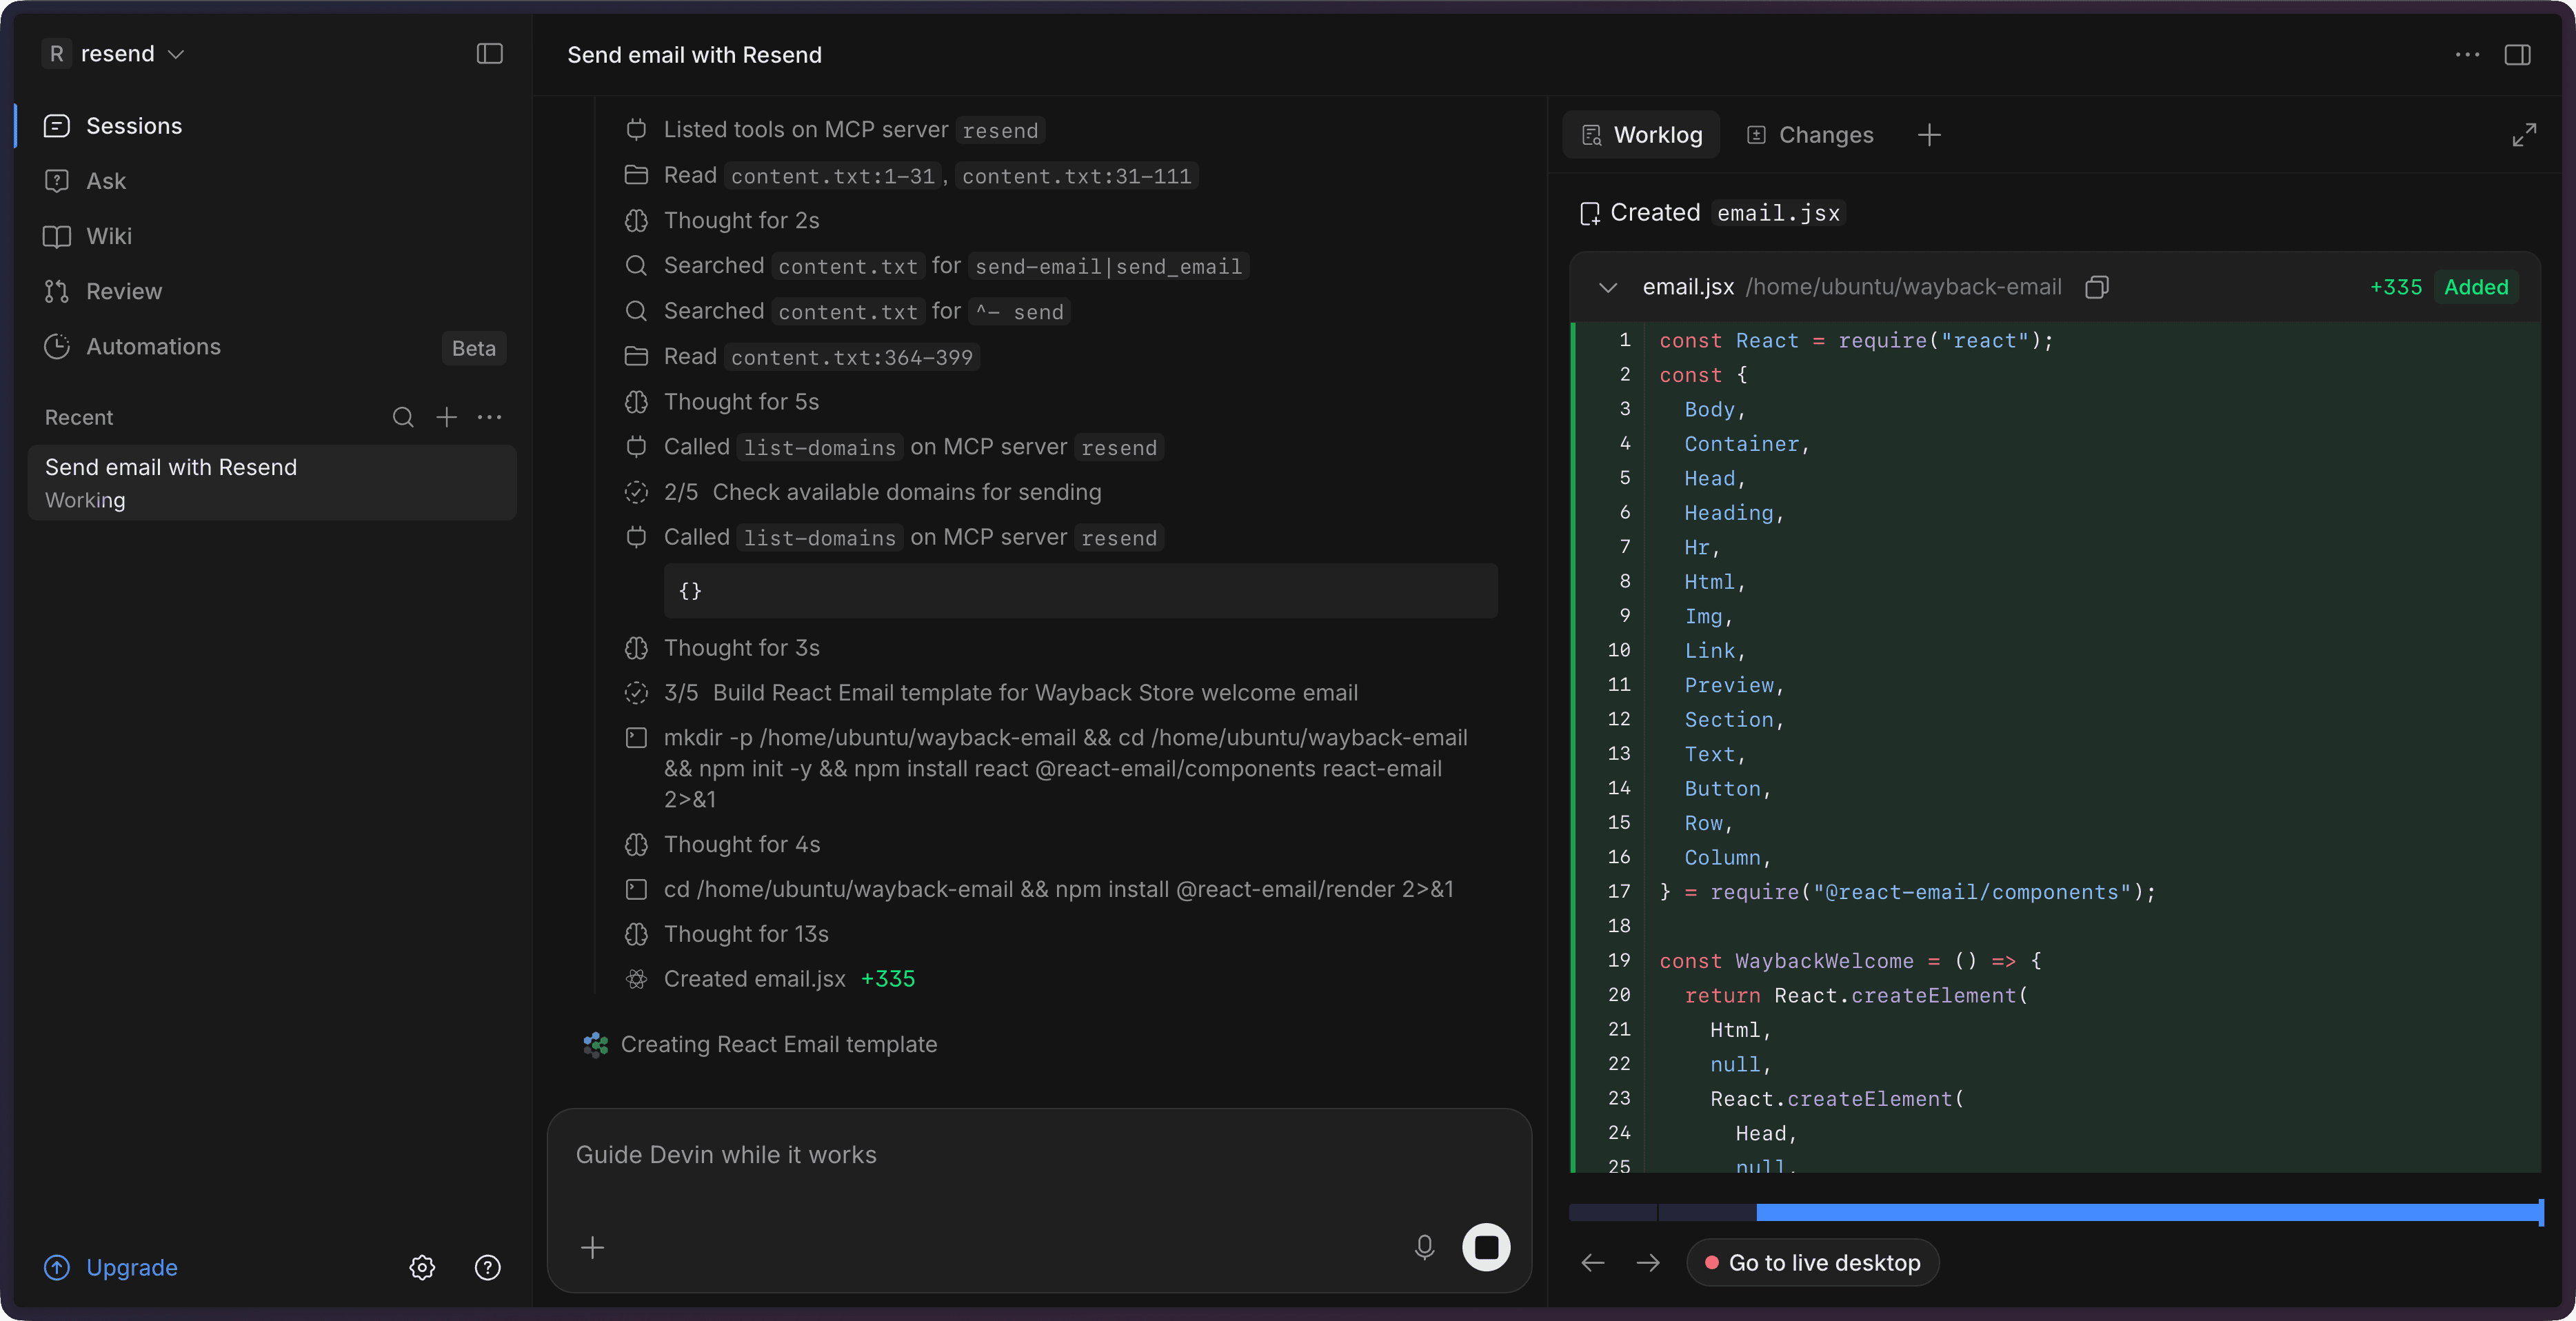Viewport: 2576px width, 1321px height.
Task: Open more options for Recent sessions
Action: 489,417
